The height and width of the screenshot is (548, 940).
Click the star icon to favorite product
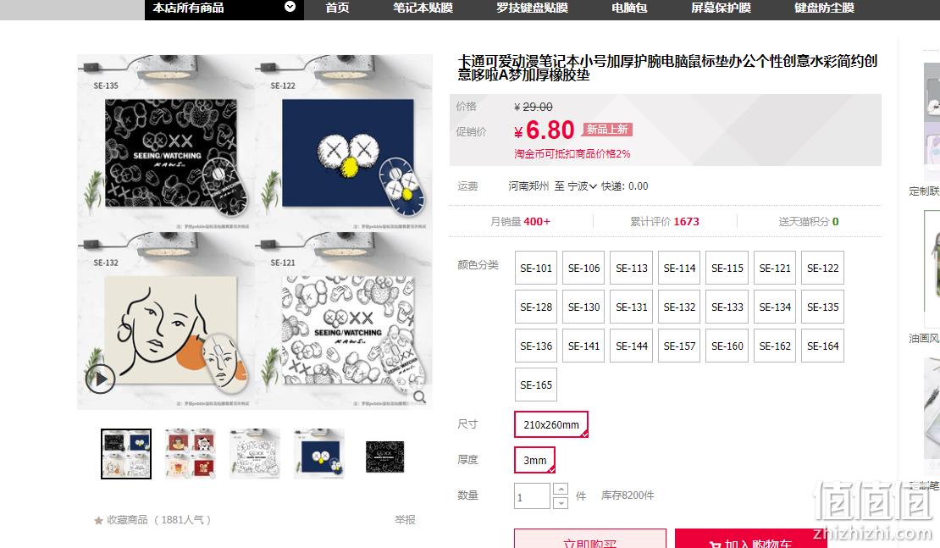pyautogui.click(x=98, y=520)
